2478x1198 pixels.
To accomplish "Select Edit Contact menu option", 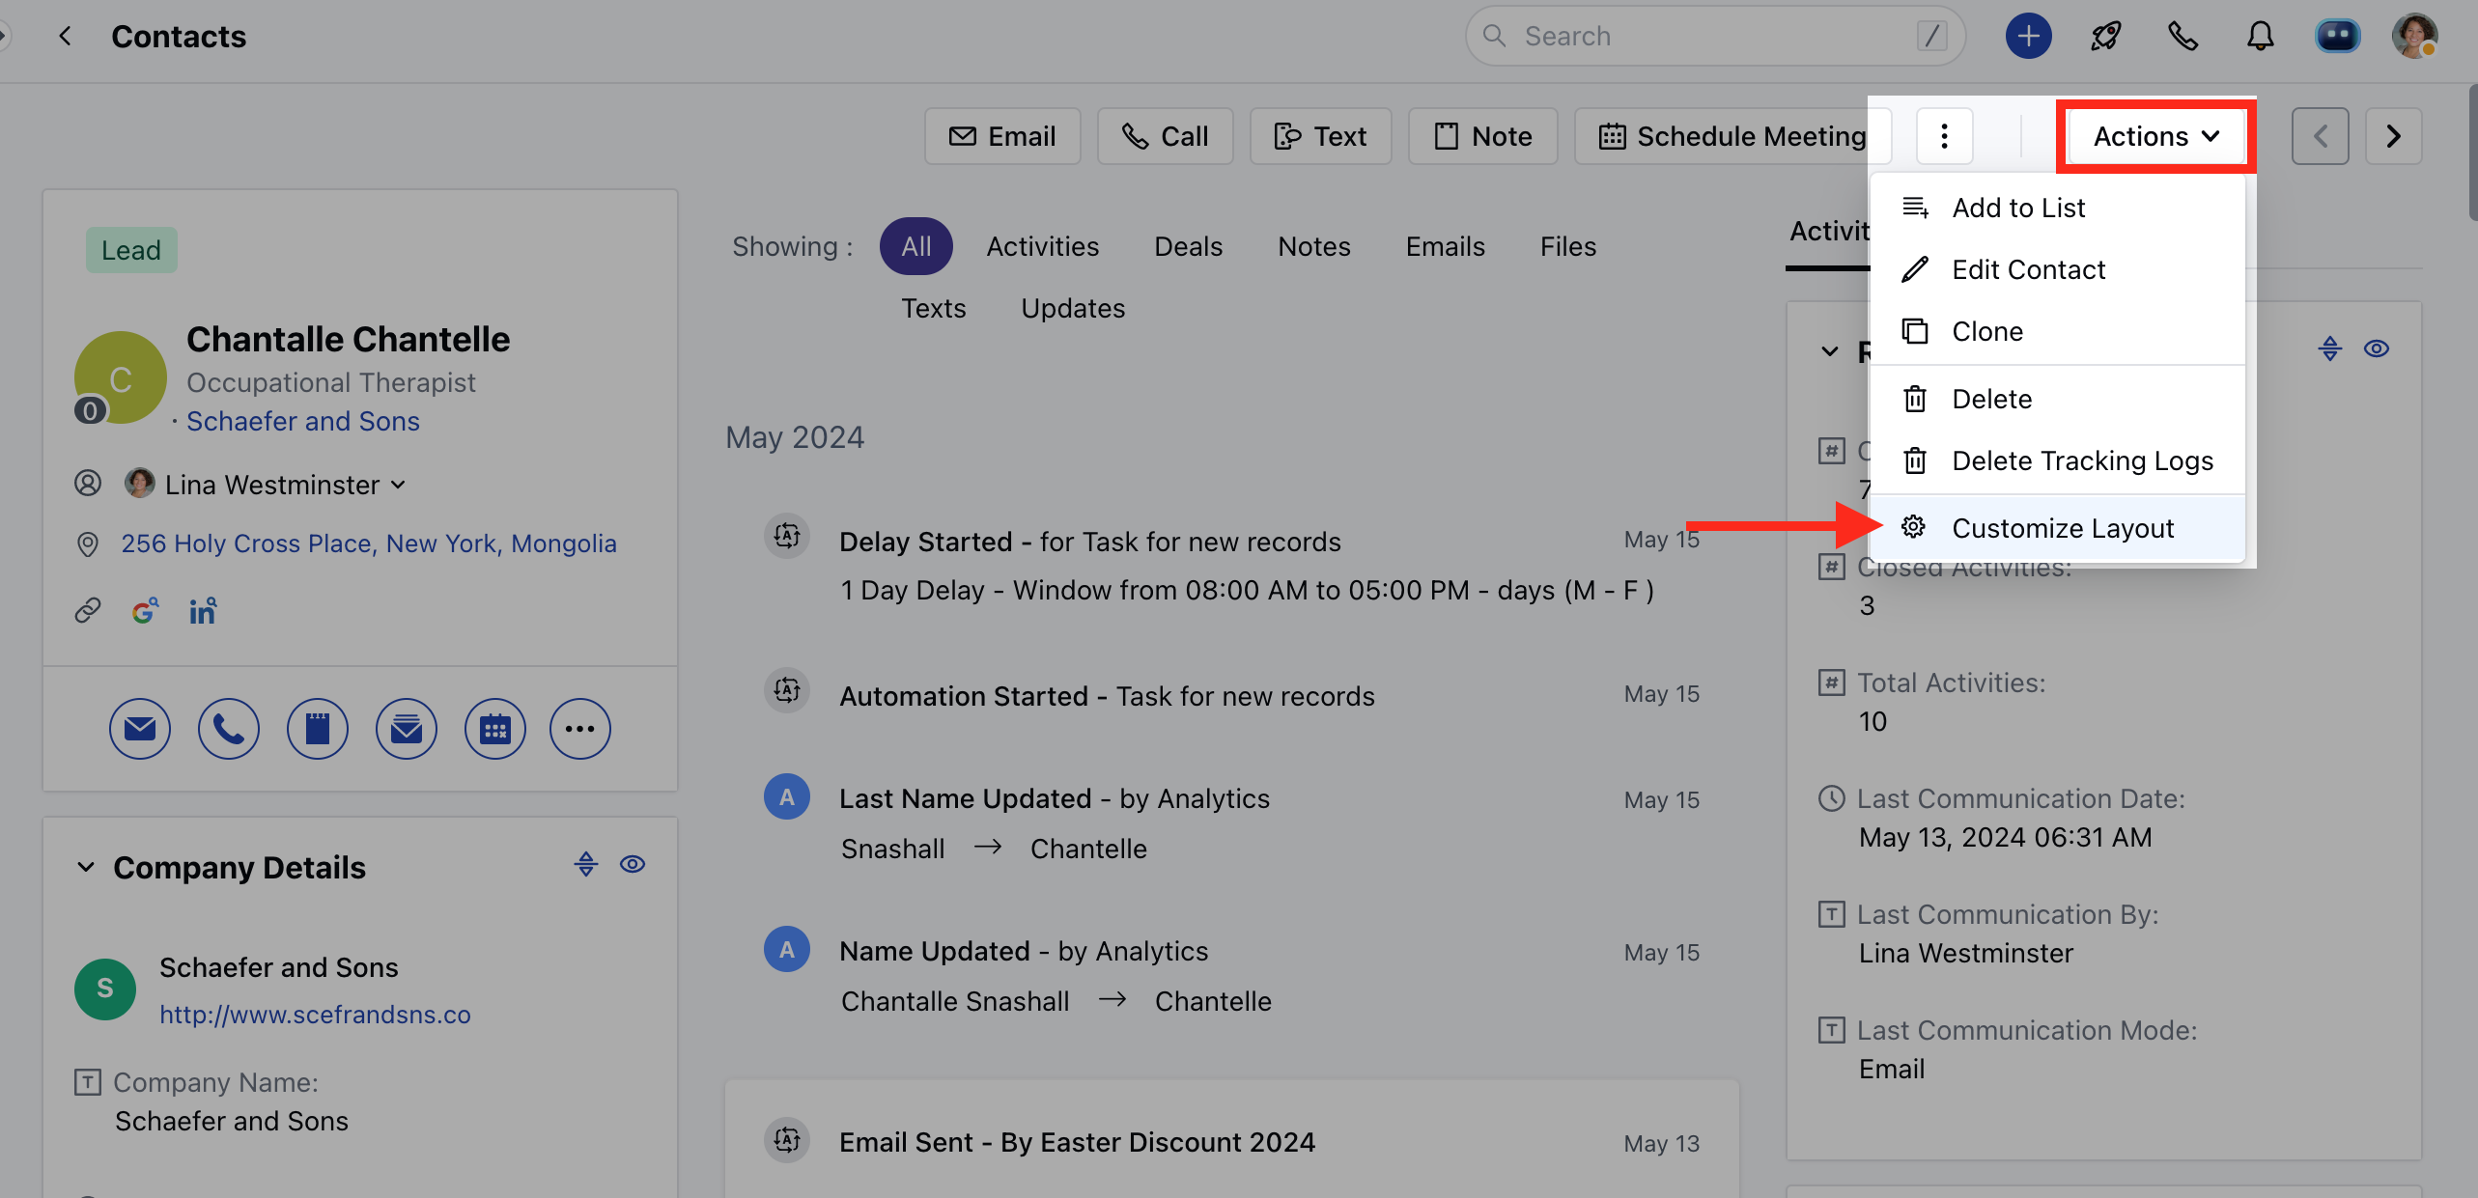I will pos(2028,269).
